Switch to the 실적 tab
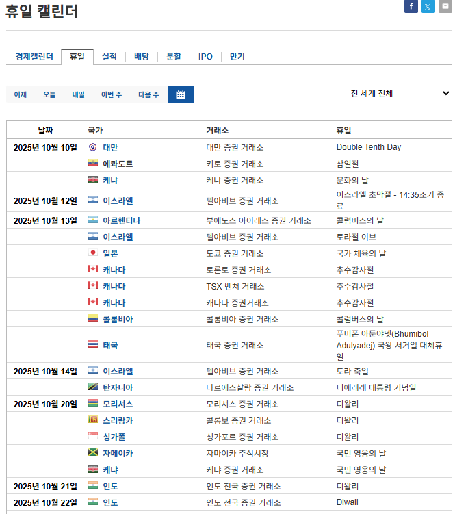The height and width of the screenshot is (514, 455). (x=109, y=57)
